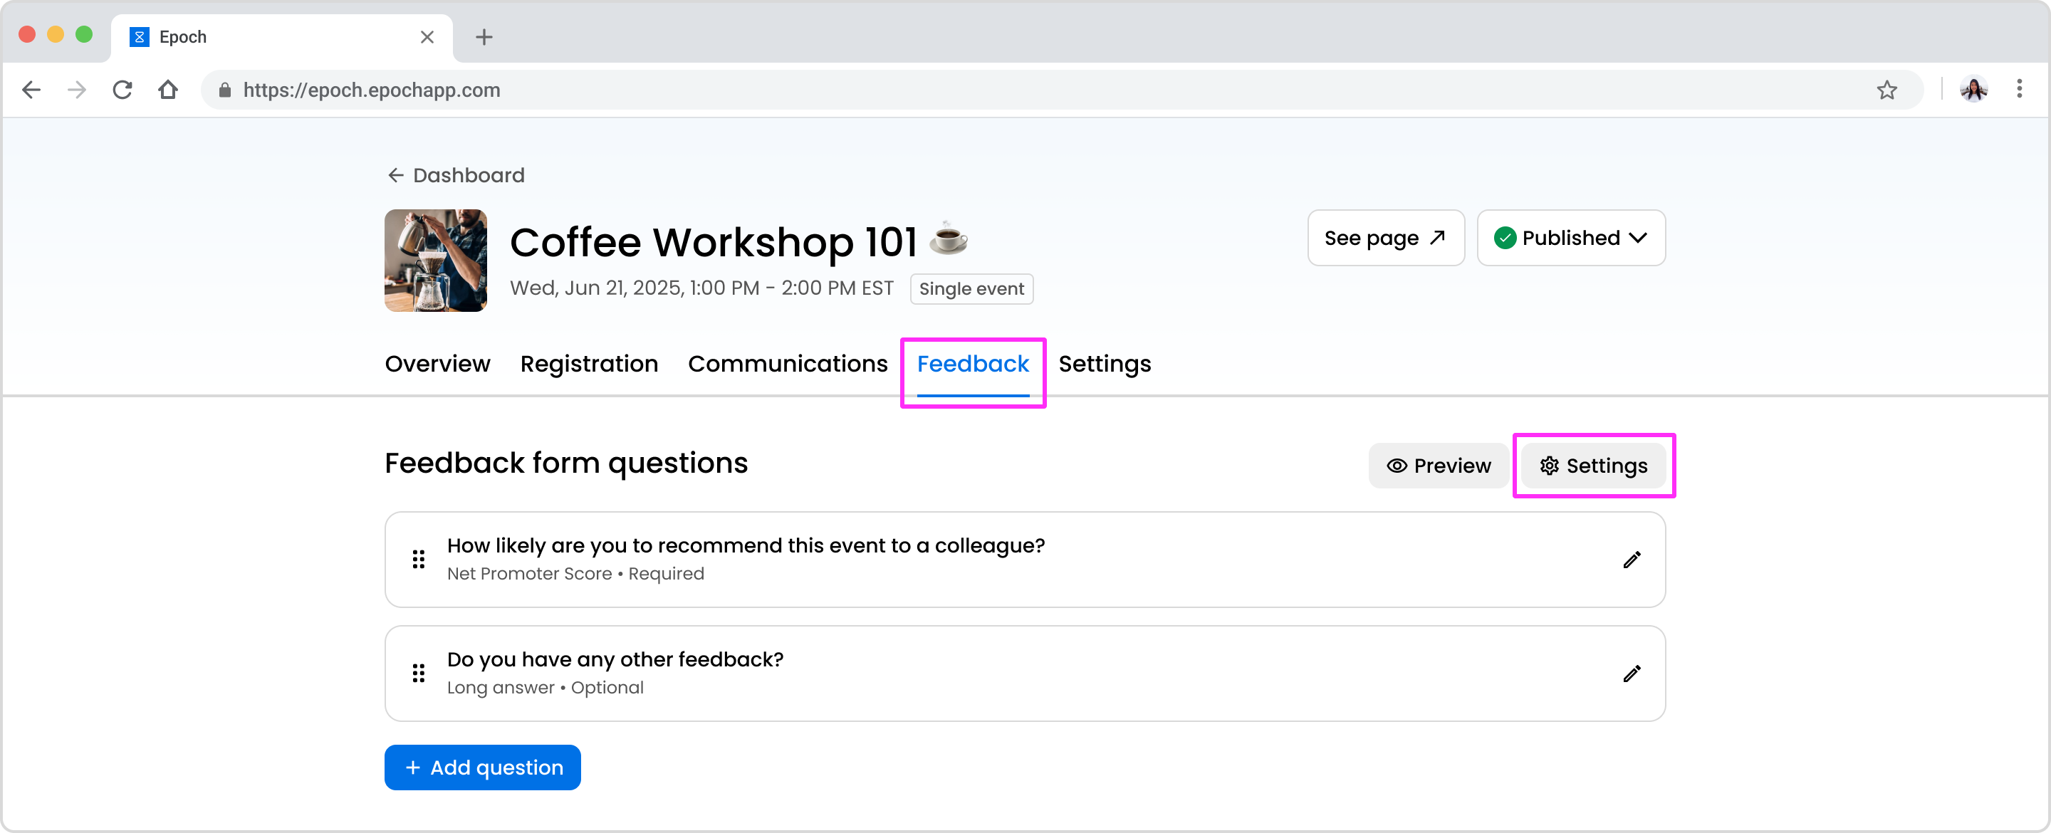The height and width of the screenshot is (833, 2051).
Task: Grab drag handle of Long answer question
Action: (x=418, y=674)
